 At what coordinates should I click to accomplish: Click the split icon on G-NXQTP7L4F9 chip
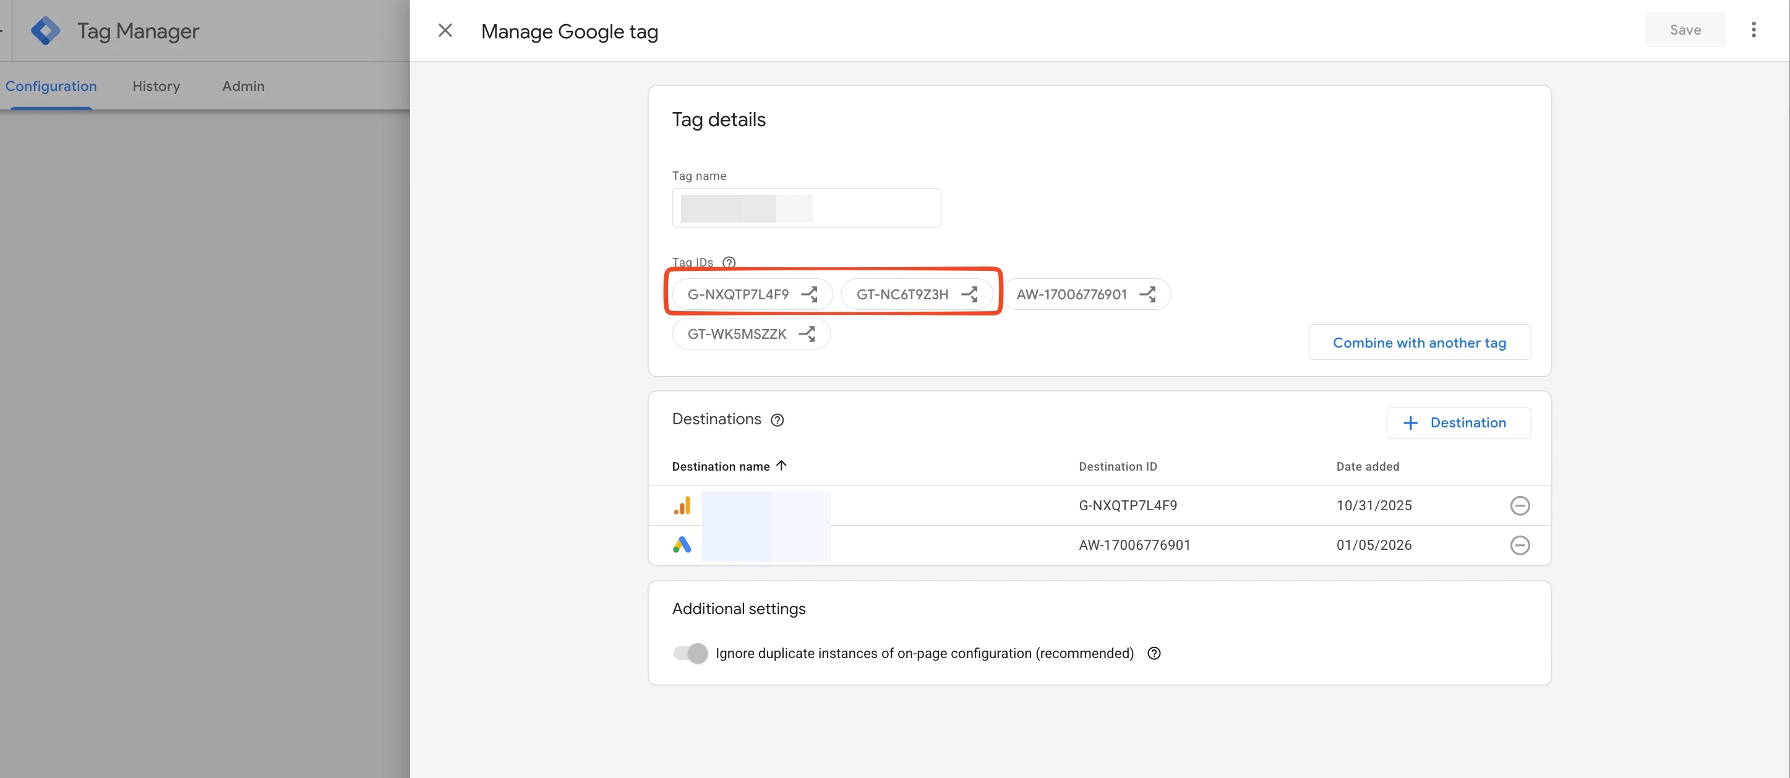pos(810,294)
